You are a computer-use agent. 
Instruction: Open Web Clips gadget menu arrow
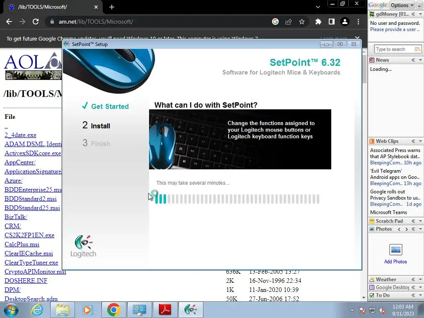coord(421,141)
